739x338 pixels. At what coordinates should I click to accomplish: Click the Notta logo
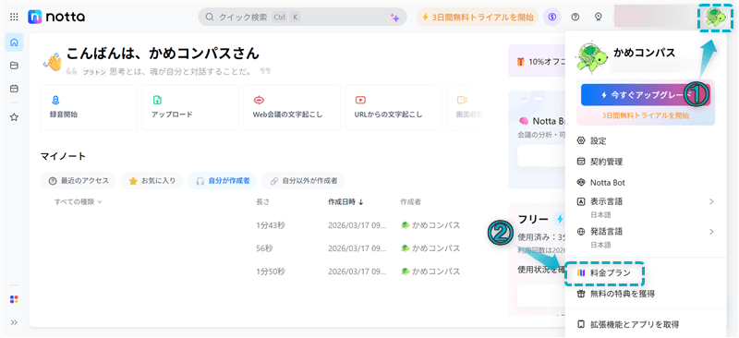(56, 18)
